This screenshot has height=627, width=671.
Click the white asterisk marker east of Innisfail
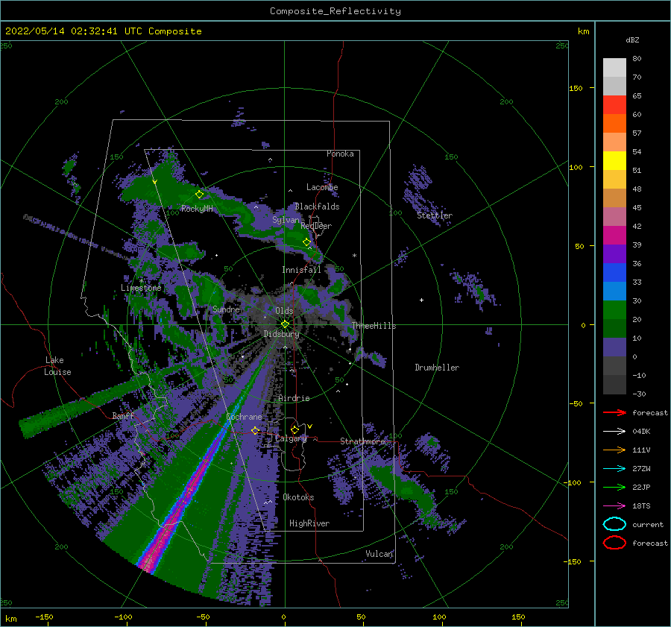point(354,256)
